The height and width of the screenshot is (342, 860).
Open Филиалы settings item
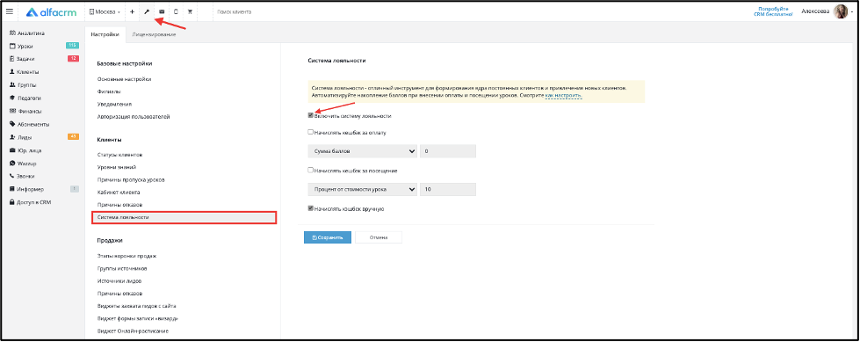(109, 91)
